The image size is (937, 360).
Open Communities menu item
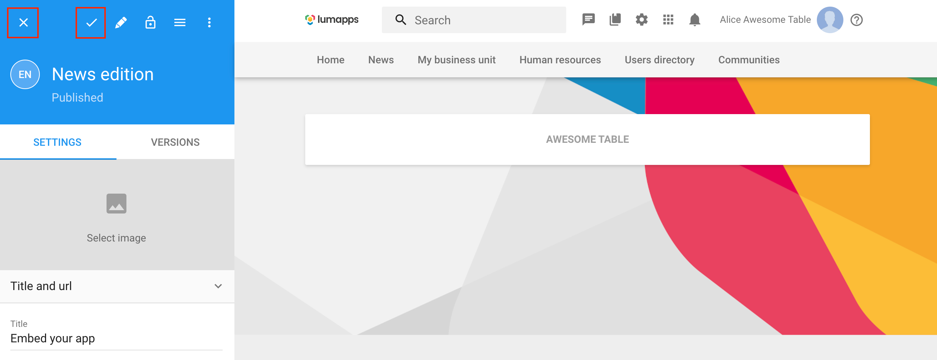pos(749,60)
